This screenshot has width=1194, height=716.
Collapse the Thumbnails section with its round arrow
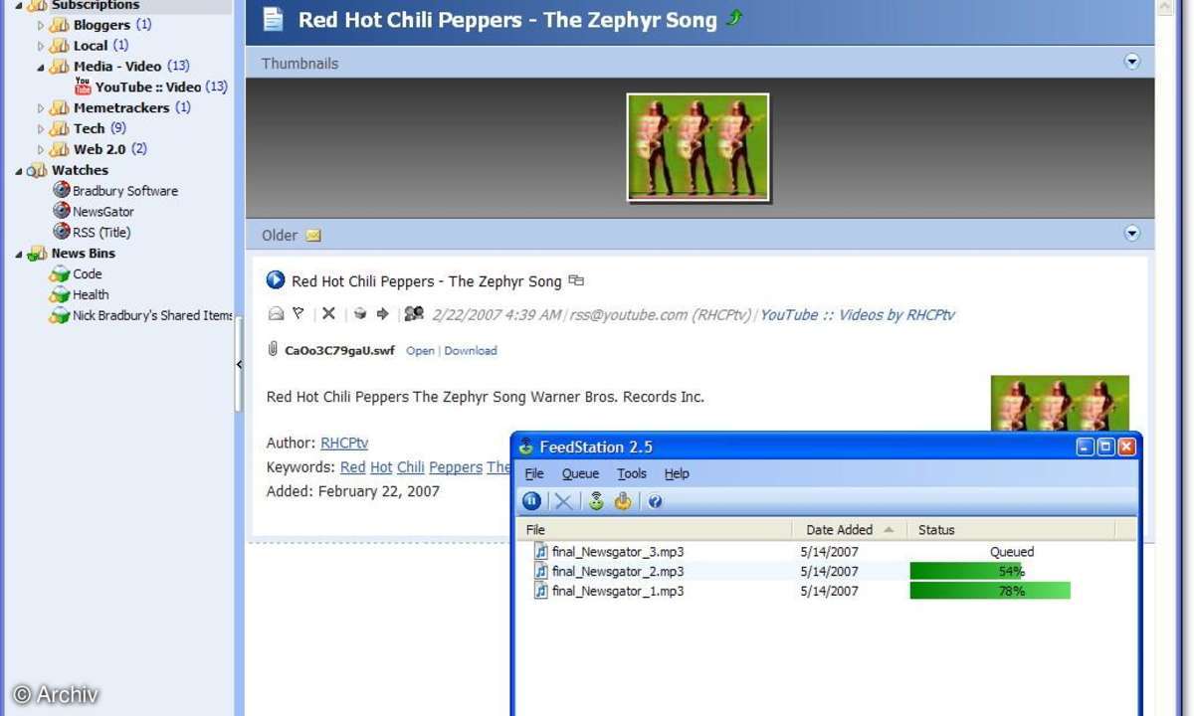1131,62
